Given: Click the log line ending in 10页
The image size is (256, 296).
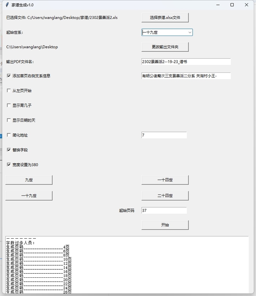Looking at the screenshot, I should point(39,259).
